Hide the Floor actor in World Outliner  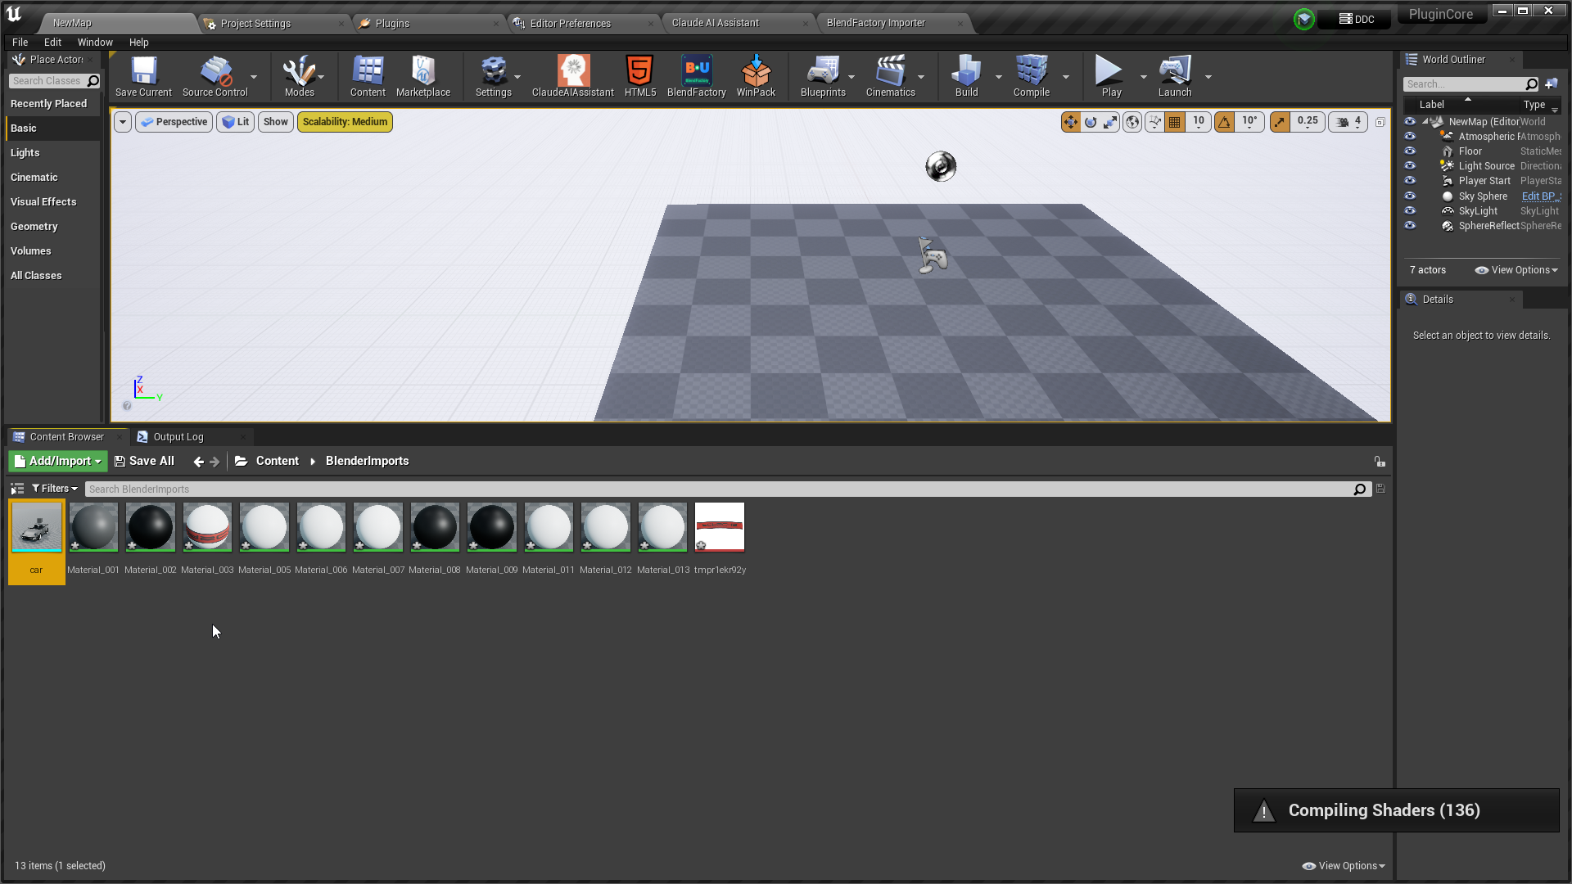tap(1410, 151)
